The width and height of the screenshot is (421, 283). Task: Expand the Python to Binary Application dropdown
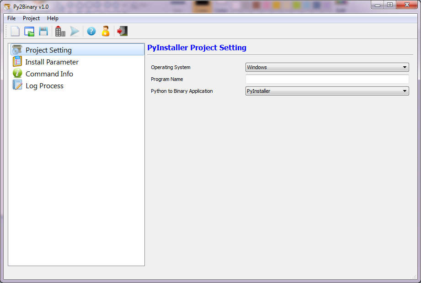(327, 91)
